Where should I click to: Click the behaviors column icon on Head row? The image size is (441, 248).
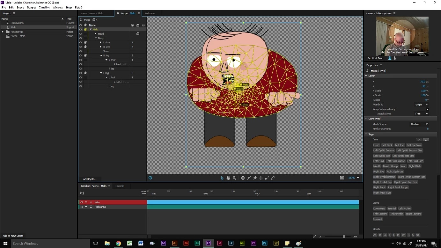point(138,34)
